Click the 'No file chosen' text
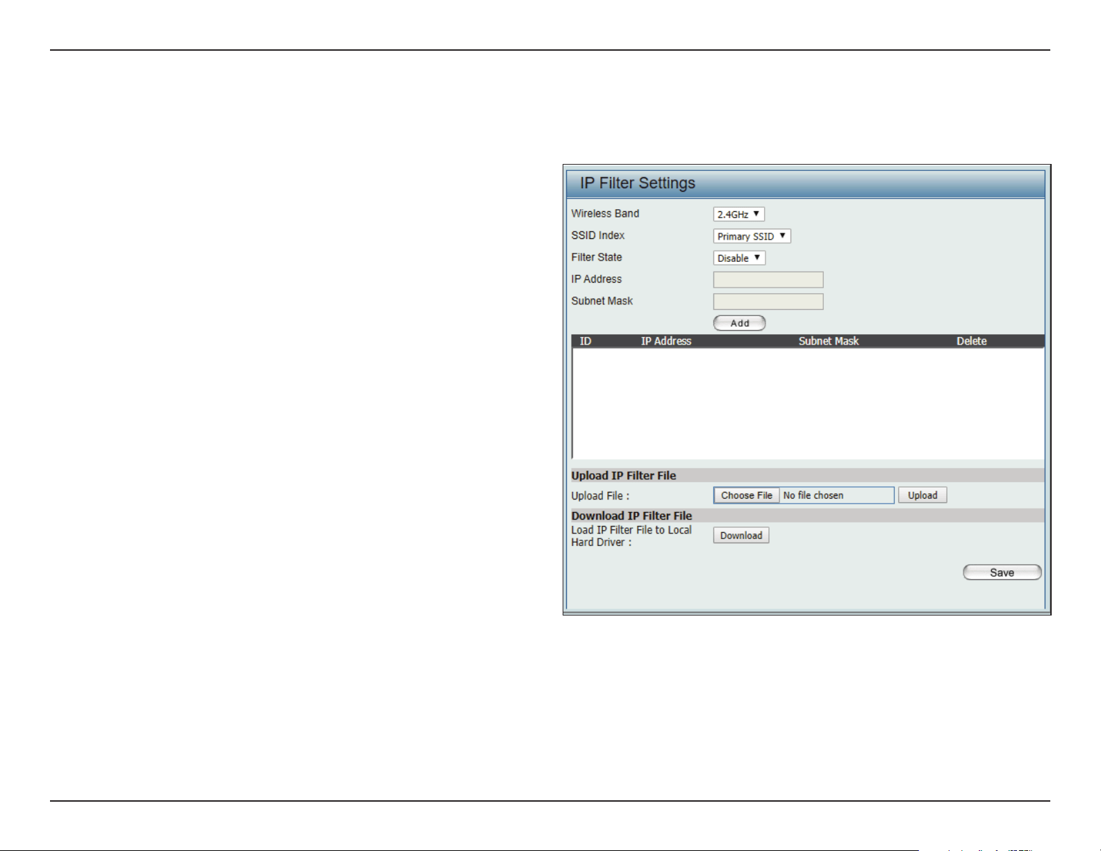1101x851 pixels. coord(813,495)
